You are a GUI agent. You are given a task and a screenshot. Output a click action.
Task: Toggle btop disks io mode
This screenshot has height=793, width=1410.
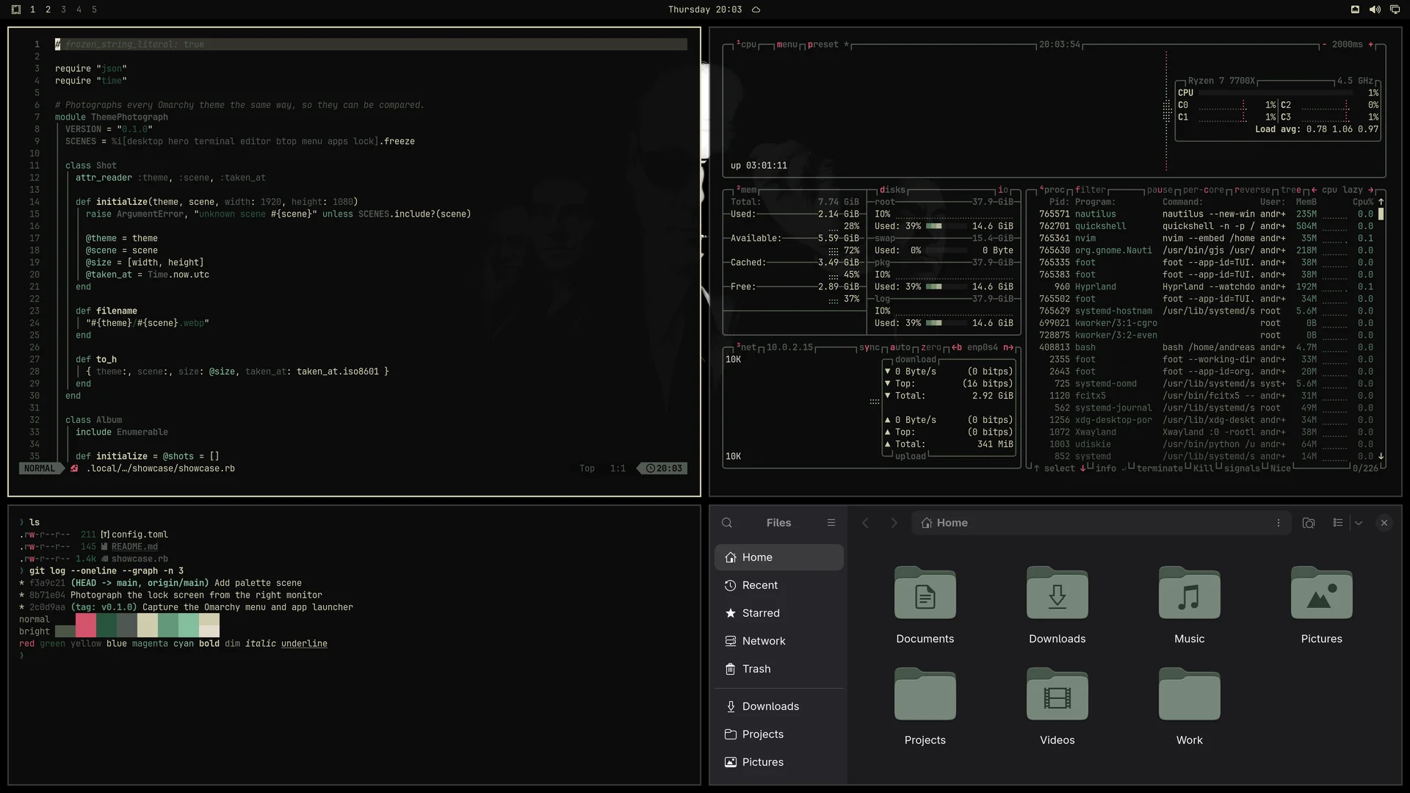1003,190
